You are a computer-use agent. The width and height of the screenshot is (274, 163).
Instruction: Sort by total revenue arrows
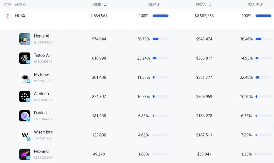point(210,5)
